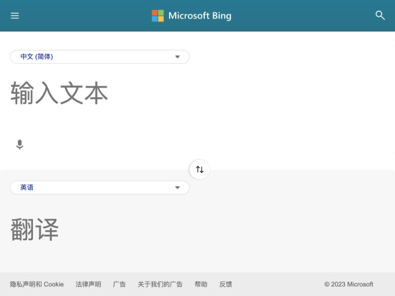Click the 广告 footer link

click(x=119, y=284)
